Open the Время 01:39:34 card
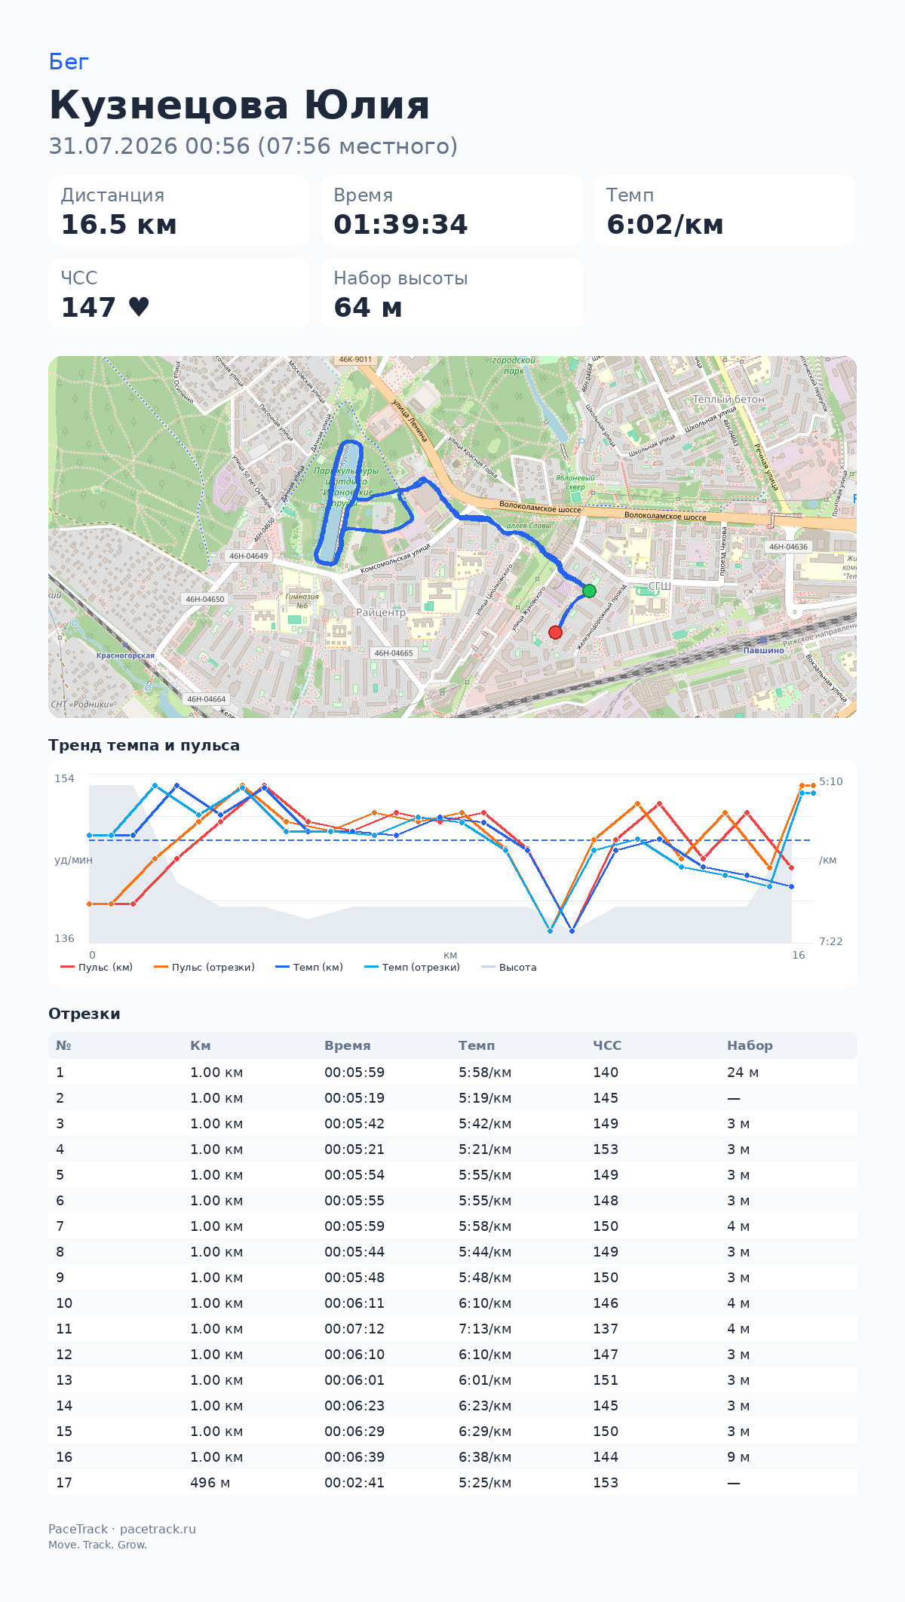 (x=452, y=210)
